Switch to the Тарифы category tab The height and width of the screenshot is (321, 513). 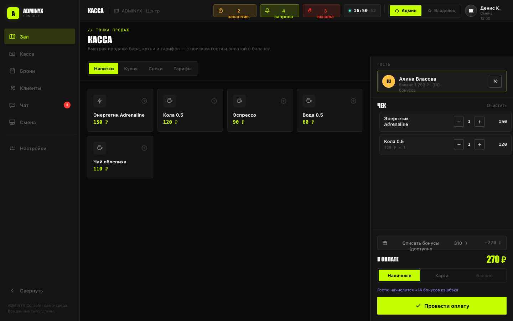click(182, 68)
